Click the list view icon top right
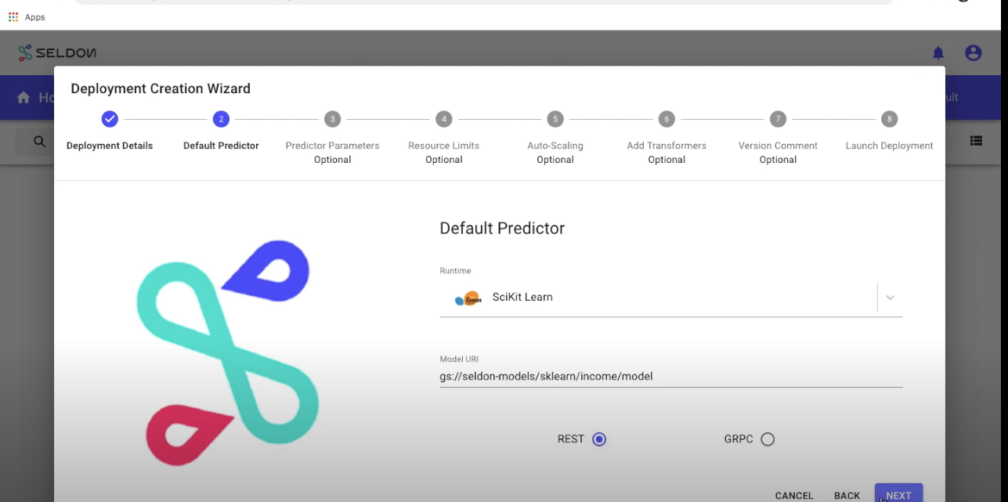 click(976, 141)
